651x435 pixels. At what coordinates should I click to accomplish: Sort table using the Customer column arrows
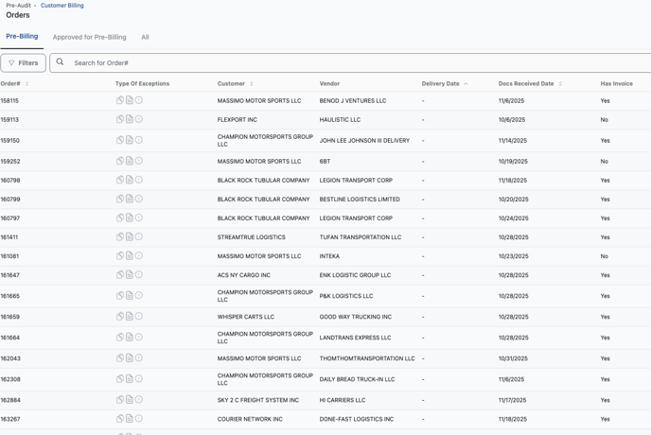pyautogui.click(x=251, y=84)
